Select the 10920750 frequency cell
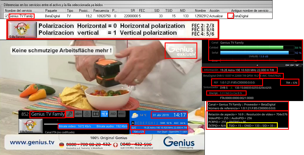This screenshot has width=304, height=155. click(104, 16)
